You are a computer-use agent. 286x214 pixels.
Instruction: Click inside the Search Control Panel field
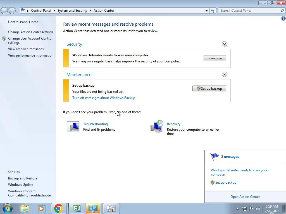[249, 11]
